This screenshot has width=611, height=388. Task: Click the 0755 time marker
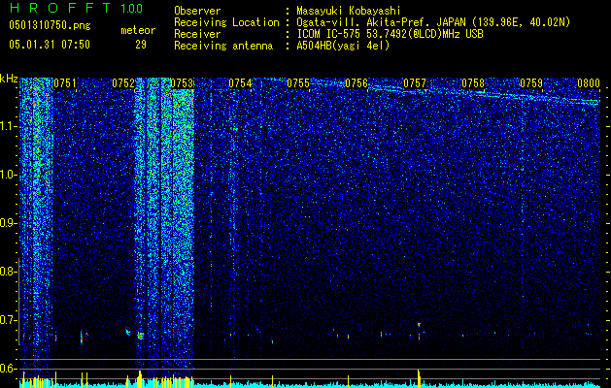pyautogui.click(x=298, y=83)
